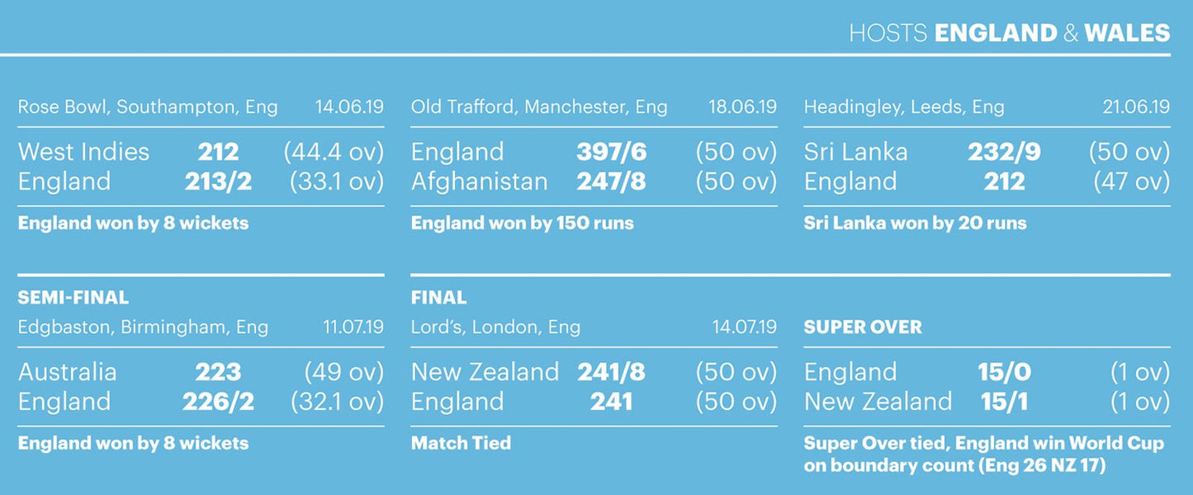Click New Zealand 241/8 score
This screenshot has width=1193, height=495.
click(611, 372)
